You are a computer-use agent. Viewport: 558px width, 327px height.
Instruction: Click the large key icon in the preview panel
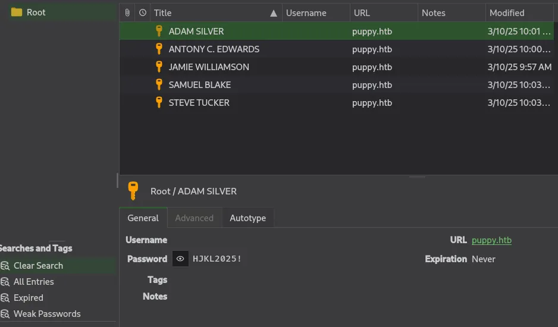(133, 191)
